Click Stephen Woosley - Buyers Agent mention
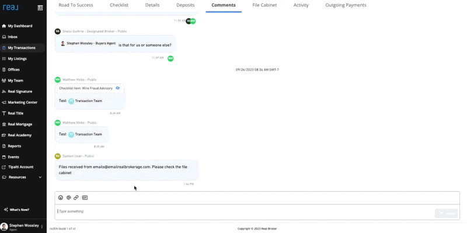Image resolution: width=467 pixels, height=233 pixels. 89,43
